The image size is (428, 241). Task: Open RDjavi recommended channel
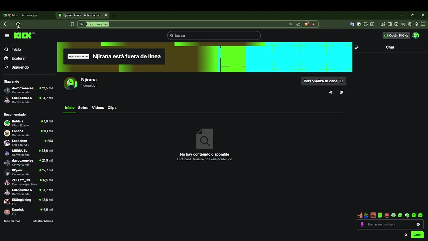tap(28, 172)
